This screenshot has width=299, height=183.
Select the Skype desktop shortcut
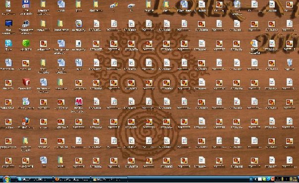pyautogui.click(x=8, y=43)
